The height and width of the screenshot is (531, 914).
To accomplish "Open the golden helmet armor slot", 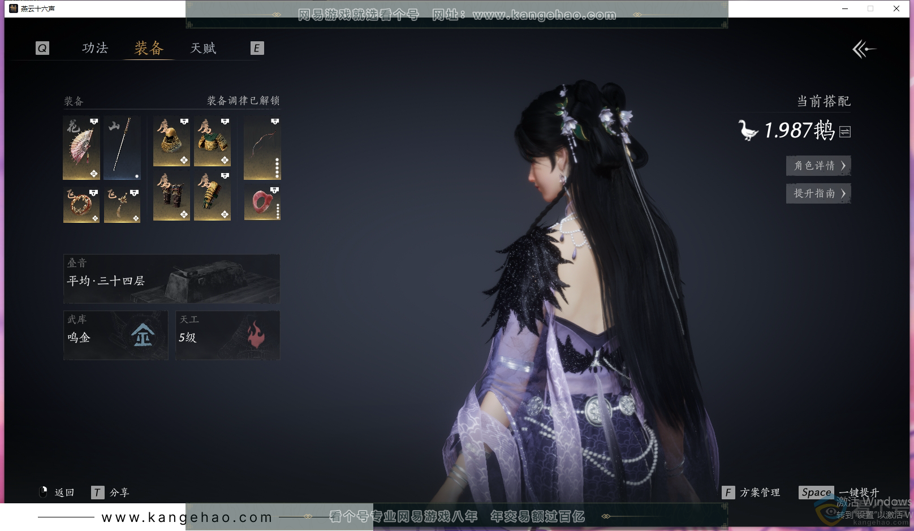I will pyautogui.click(x=171, y=141).
